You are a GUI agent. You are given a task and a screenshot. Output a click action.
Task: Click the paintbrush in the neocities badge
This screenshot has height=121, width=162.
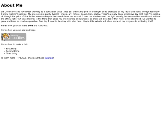9,36
